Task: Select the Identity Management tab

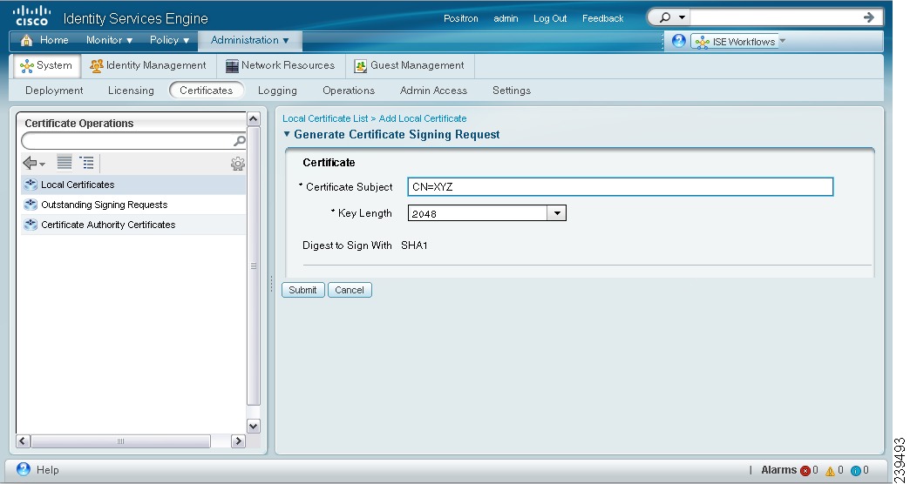Action: coord(148,66)
